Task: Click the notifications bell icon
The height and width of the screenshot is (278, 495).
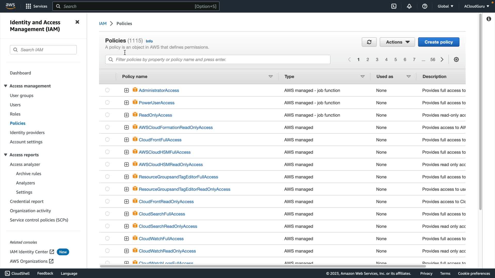Action: click(409, 6)
